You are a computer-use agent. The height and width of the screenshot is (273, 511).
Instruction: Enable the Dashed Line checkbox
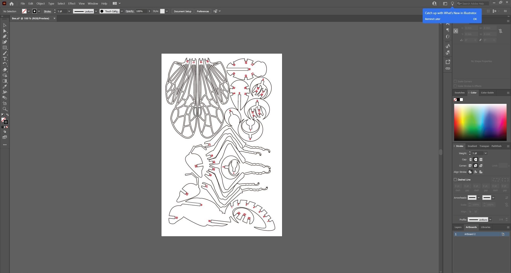pyautogui.click(x=455, y=180)
